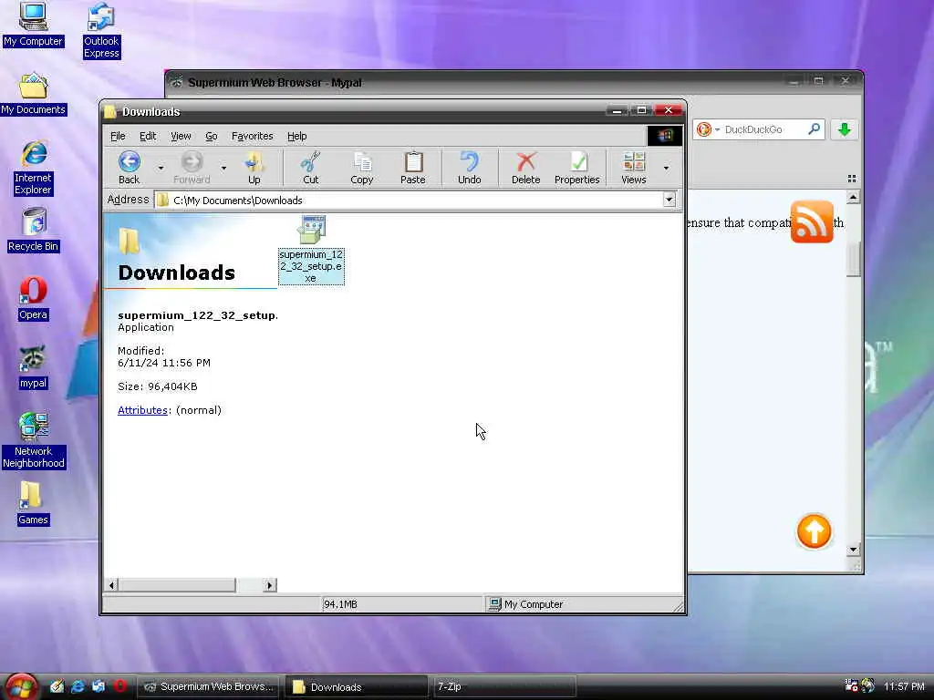Open My Documents desktop icon
Screen dimensions: 934x700
pos(34,94)
